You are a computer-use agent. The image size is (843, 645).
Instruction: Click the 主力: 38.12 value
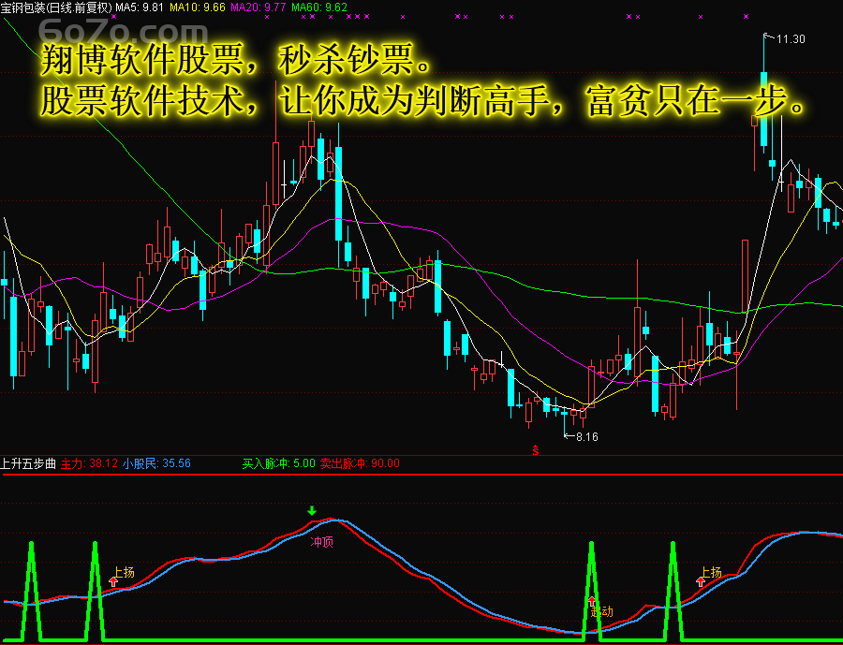89,463
